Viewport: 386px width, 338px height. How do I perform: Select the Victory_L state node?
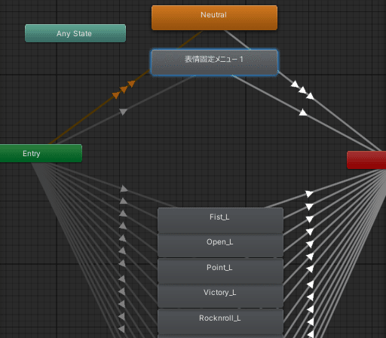tap(220, 296)
